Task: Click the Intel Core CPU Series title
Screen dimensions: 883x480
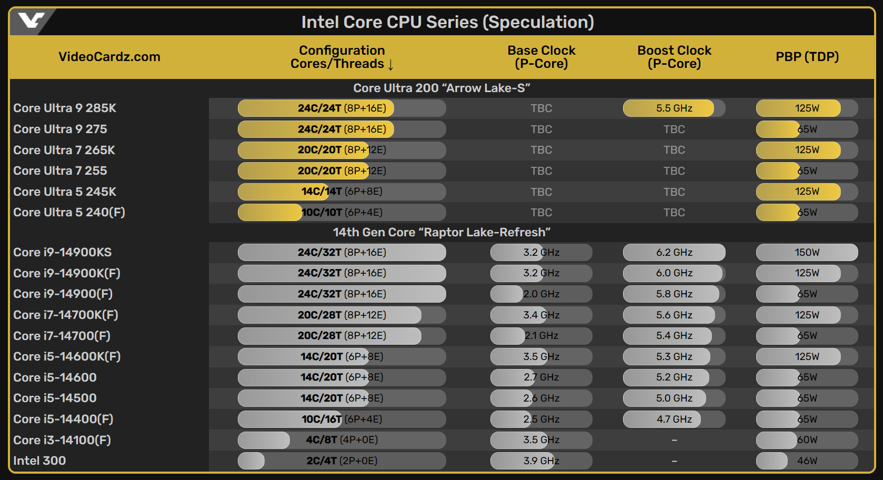Action: pos(448,22)
